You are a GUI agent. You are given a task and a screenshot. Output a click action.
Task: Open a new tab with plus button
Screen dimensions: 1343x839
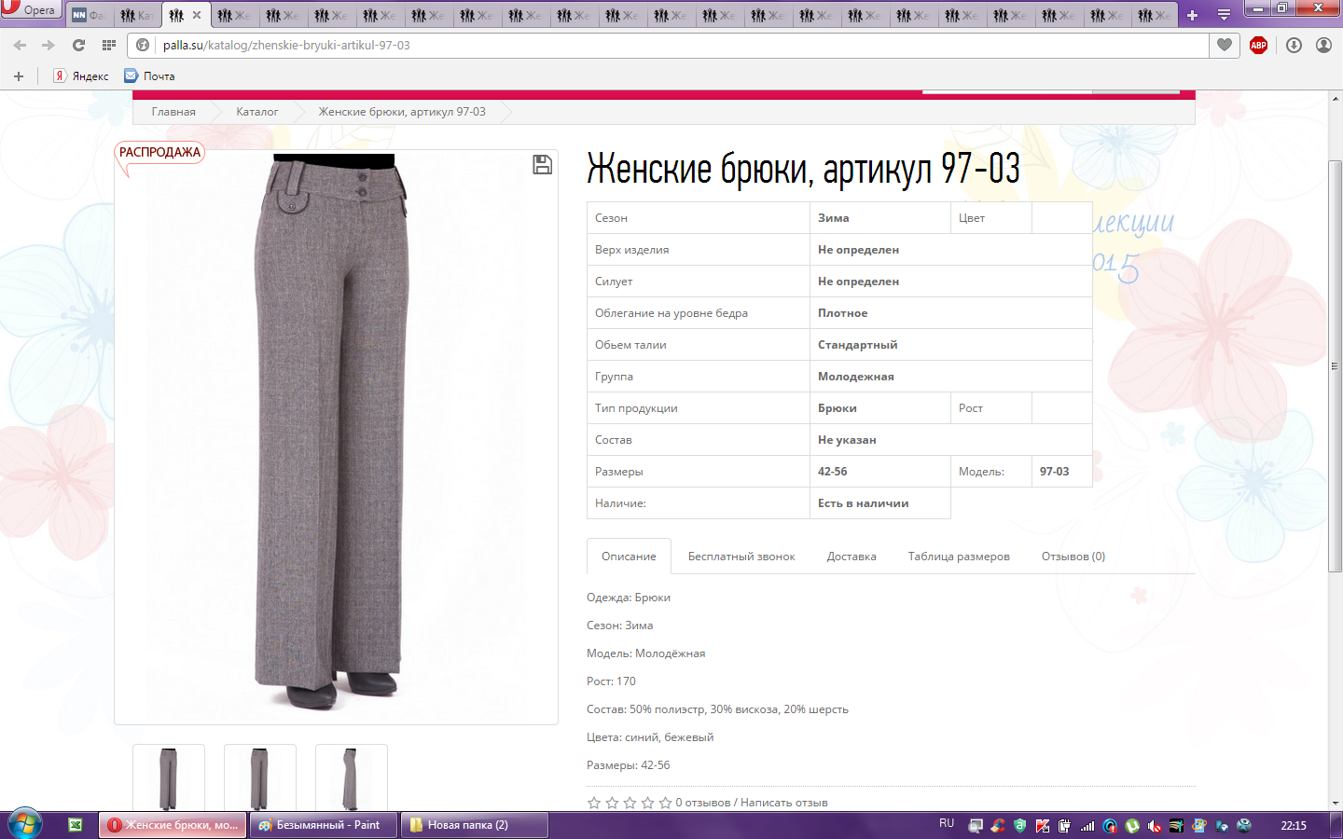tap(1192, 15)
